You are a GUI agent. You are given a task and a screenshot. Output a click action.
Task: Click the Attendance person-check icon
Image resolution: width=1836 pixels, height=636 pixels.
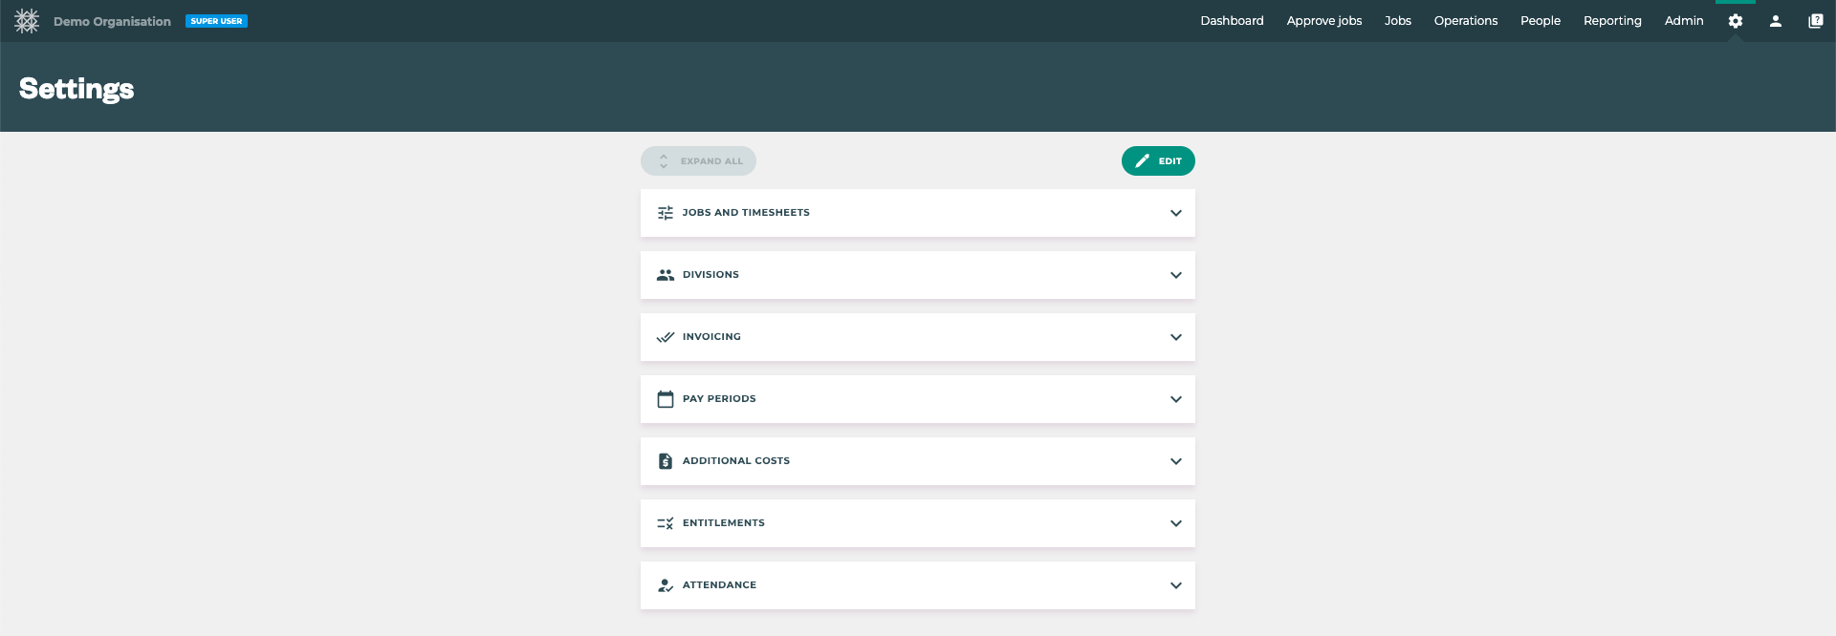tap(666, 585)
